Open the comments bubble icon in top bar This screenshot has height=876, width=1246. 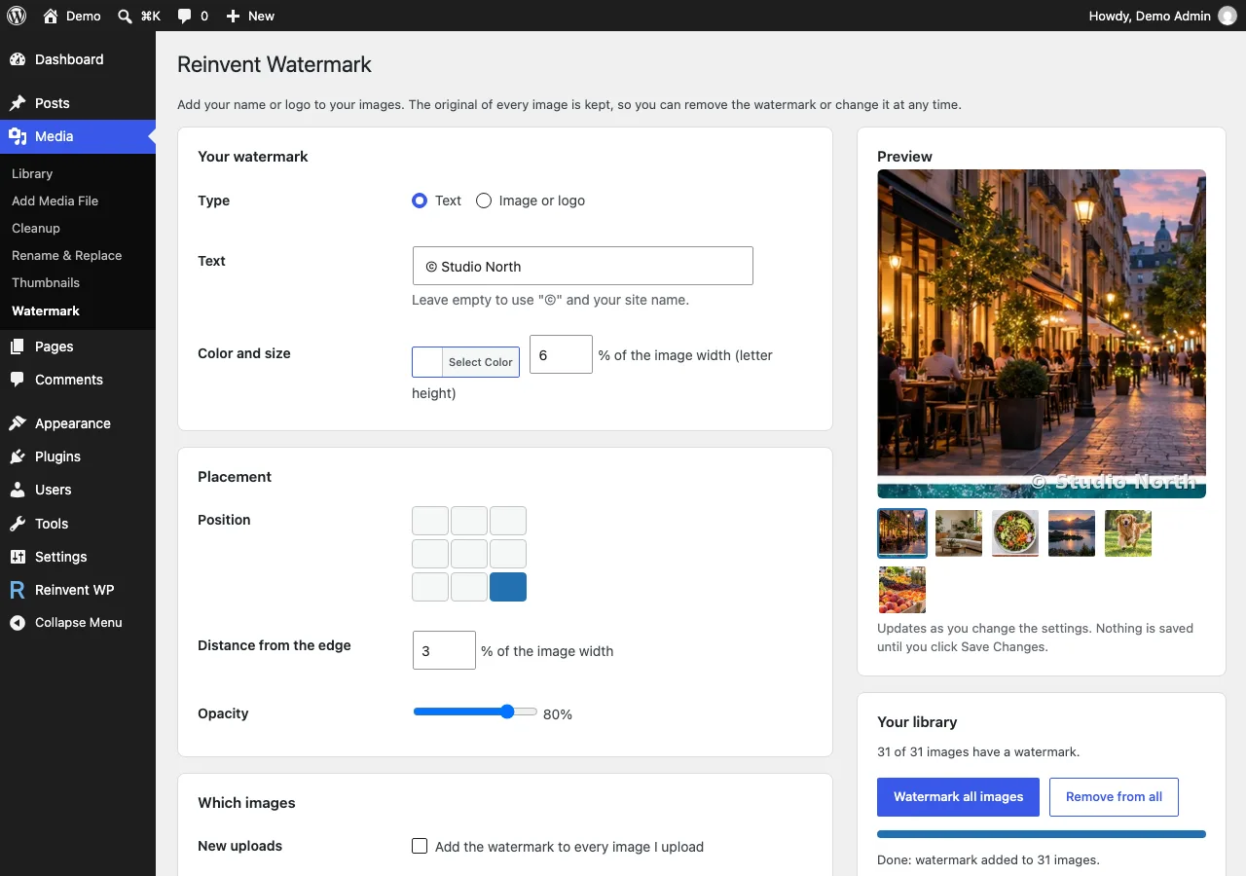pos(185,16)
